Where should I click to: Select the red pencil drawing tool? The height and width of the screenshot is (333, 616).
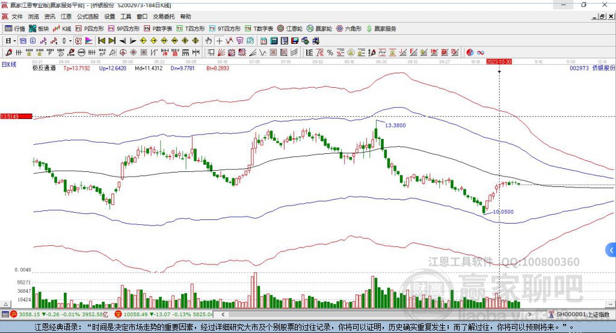click(8, 53)
